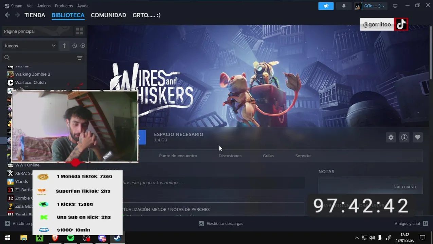Open the Amigos menu
This screenshot has height=244, width=433.
(44, 6)
